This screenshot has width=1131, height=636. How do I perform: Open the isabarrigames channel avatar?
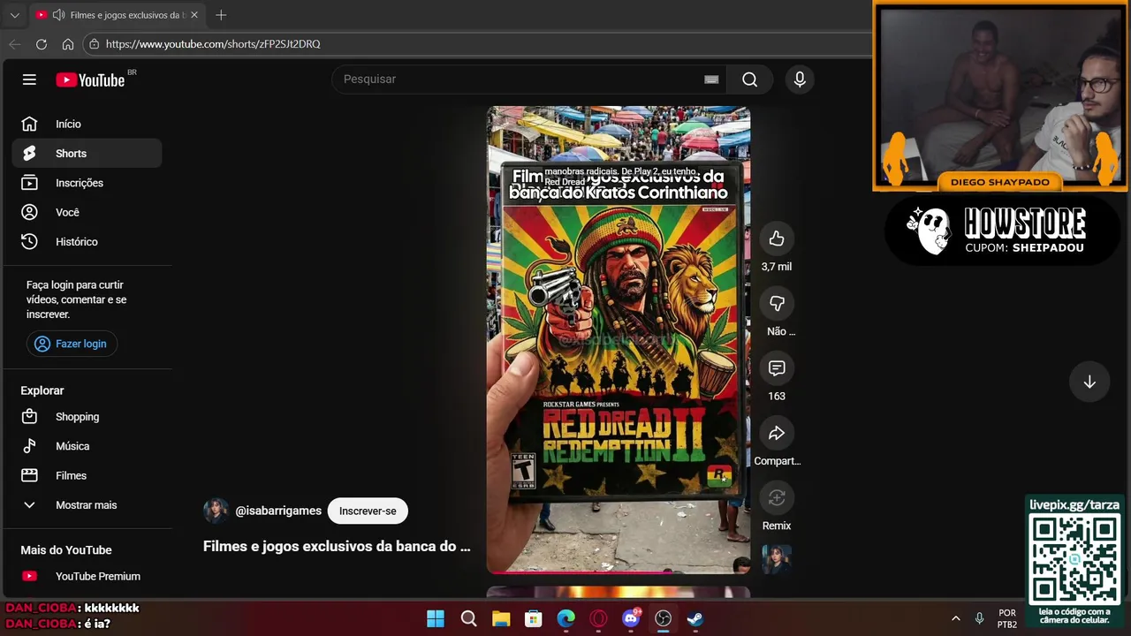216,511
